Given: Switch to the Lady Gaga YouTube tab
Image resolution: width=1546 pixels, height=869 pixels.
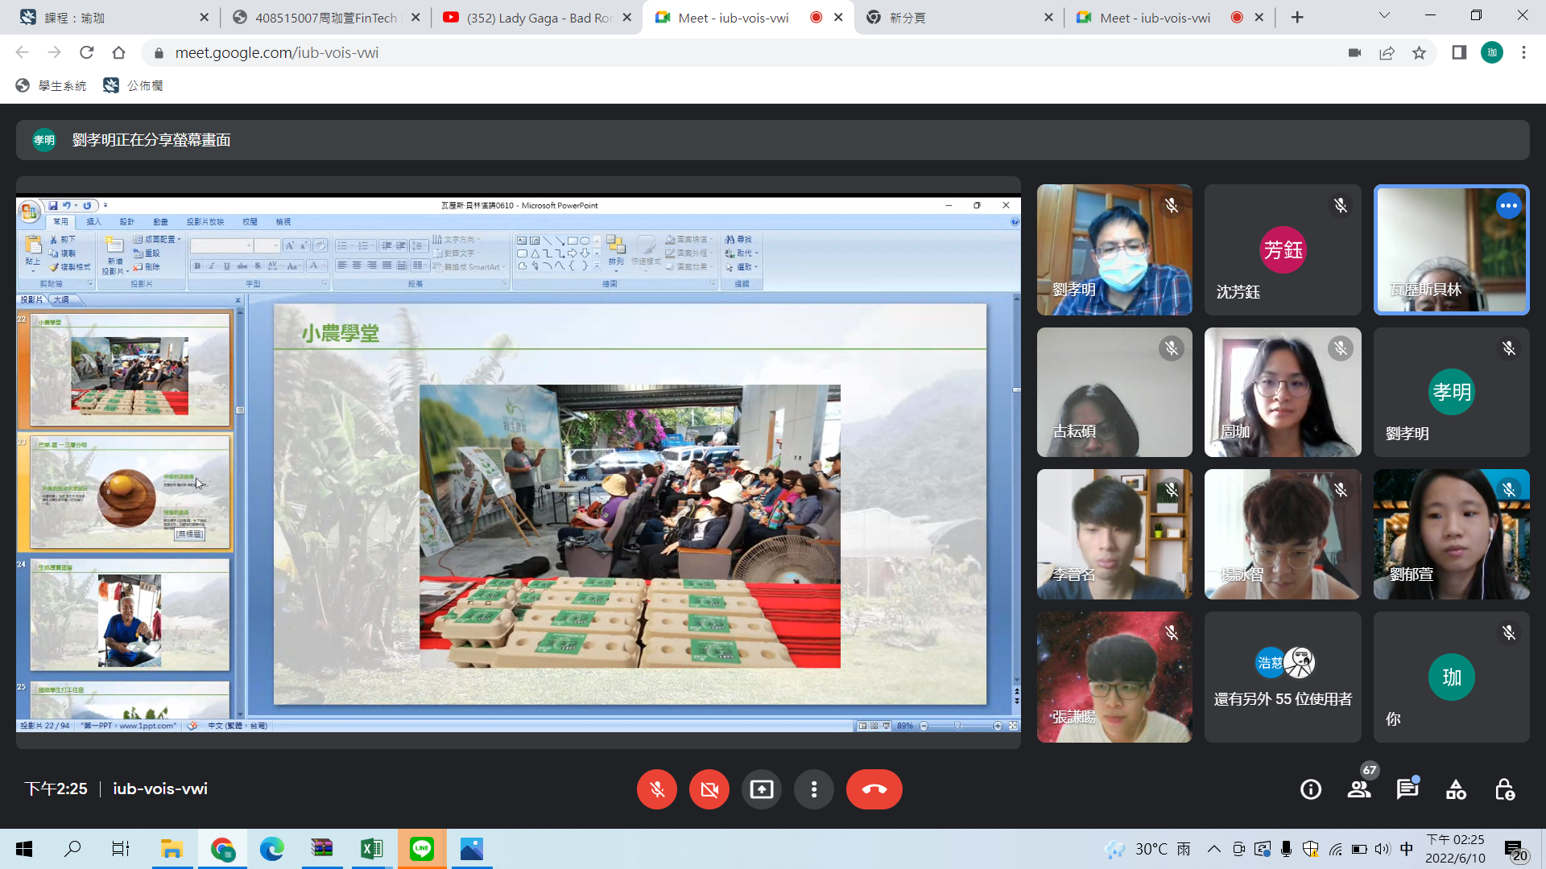Looking at the screenshot, I should click(531, 18).
